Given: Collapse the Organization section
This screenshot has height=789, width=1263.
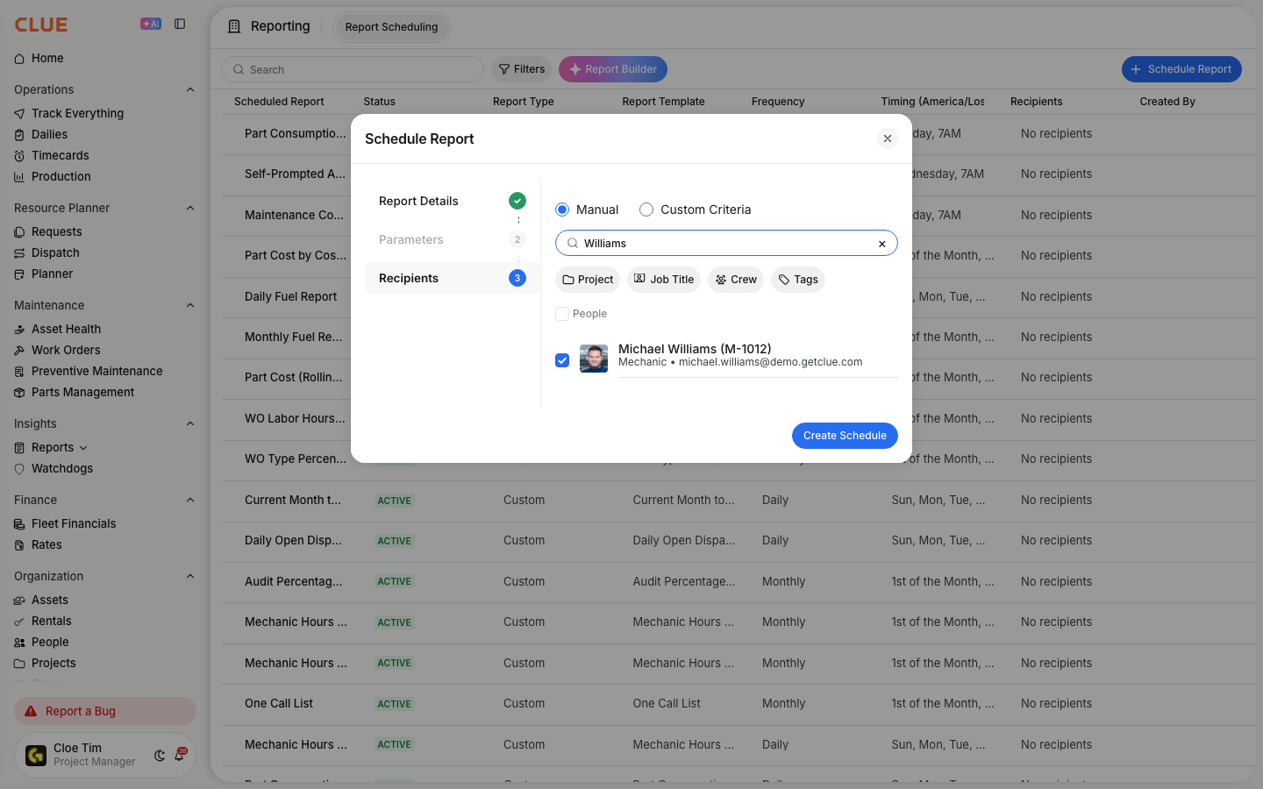Looking at the screenshot, I should point(190,576).
